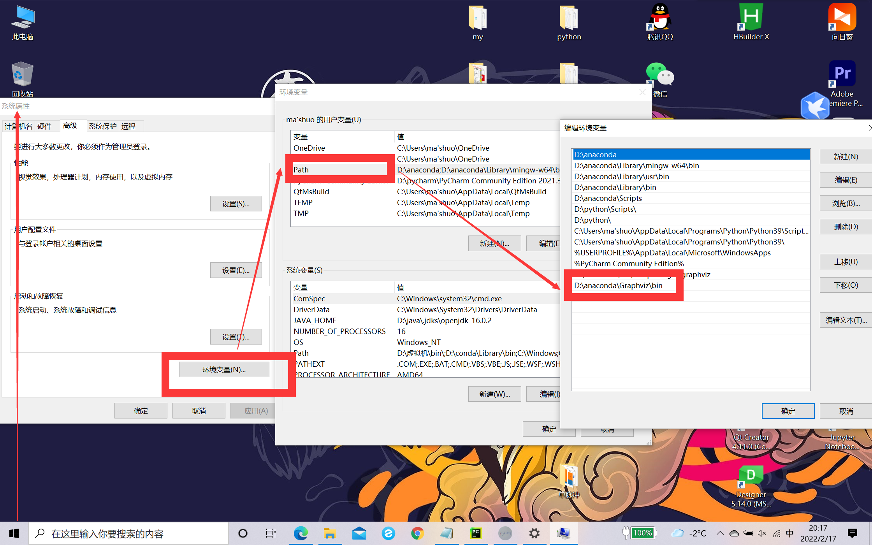Select the D:\anaconda\Scripts path entry
The width and height of the screenshot is (872, 545).
[608, 198]
